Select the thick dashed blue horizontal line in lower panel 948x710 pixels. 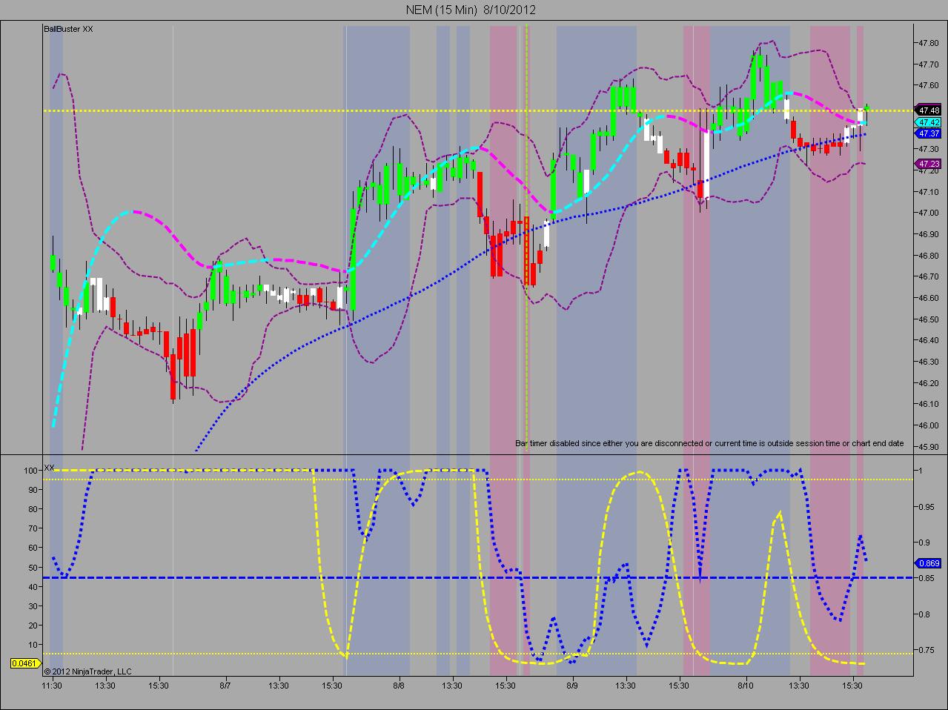click(x=478, y=577)
